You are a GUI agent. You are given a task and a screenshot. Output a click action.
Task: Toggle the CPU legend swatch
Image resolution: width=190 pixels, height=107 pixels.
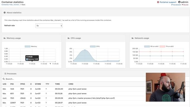(93, 46)
